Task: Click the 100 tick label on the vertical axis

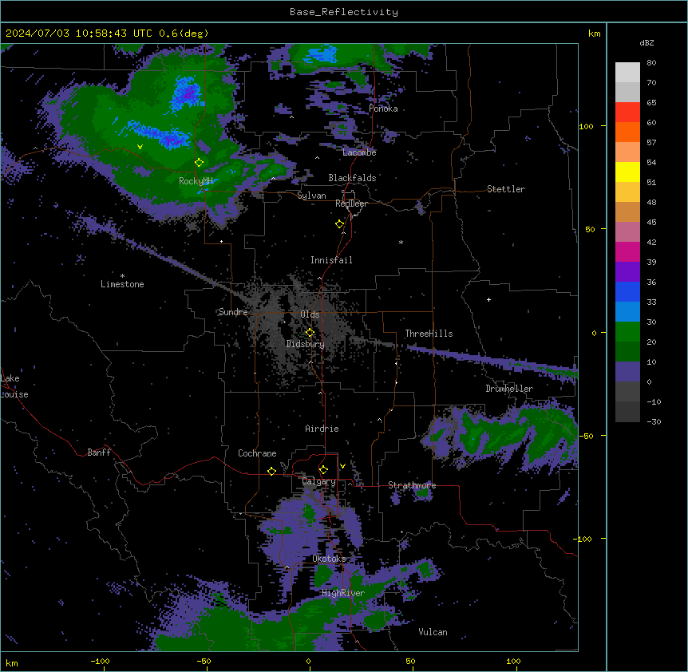Action: tap(586, 126)
